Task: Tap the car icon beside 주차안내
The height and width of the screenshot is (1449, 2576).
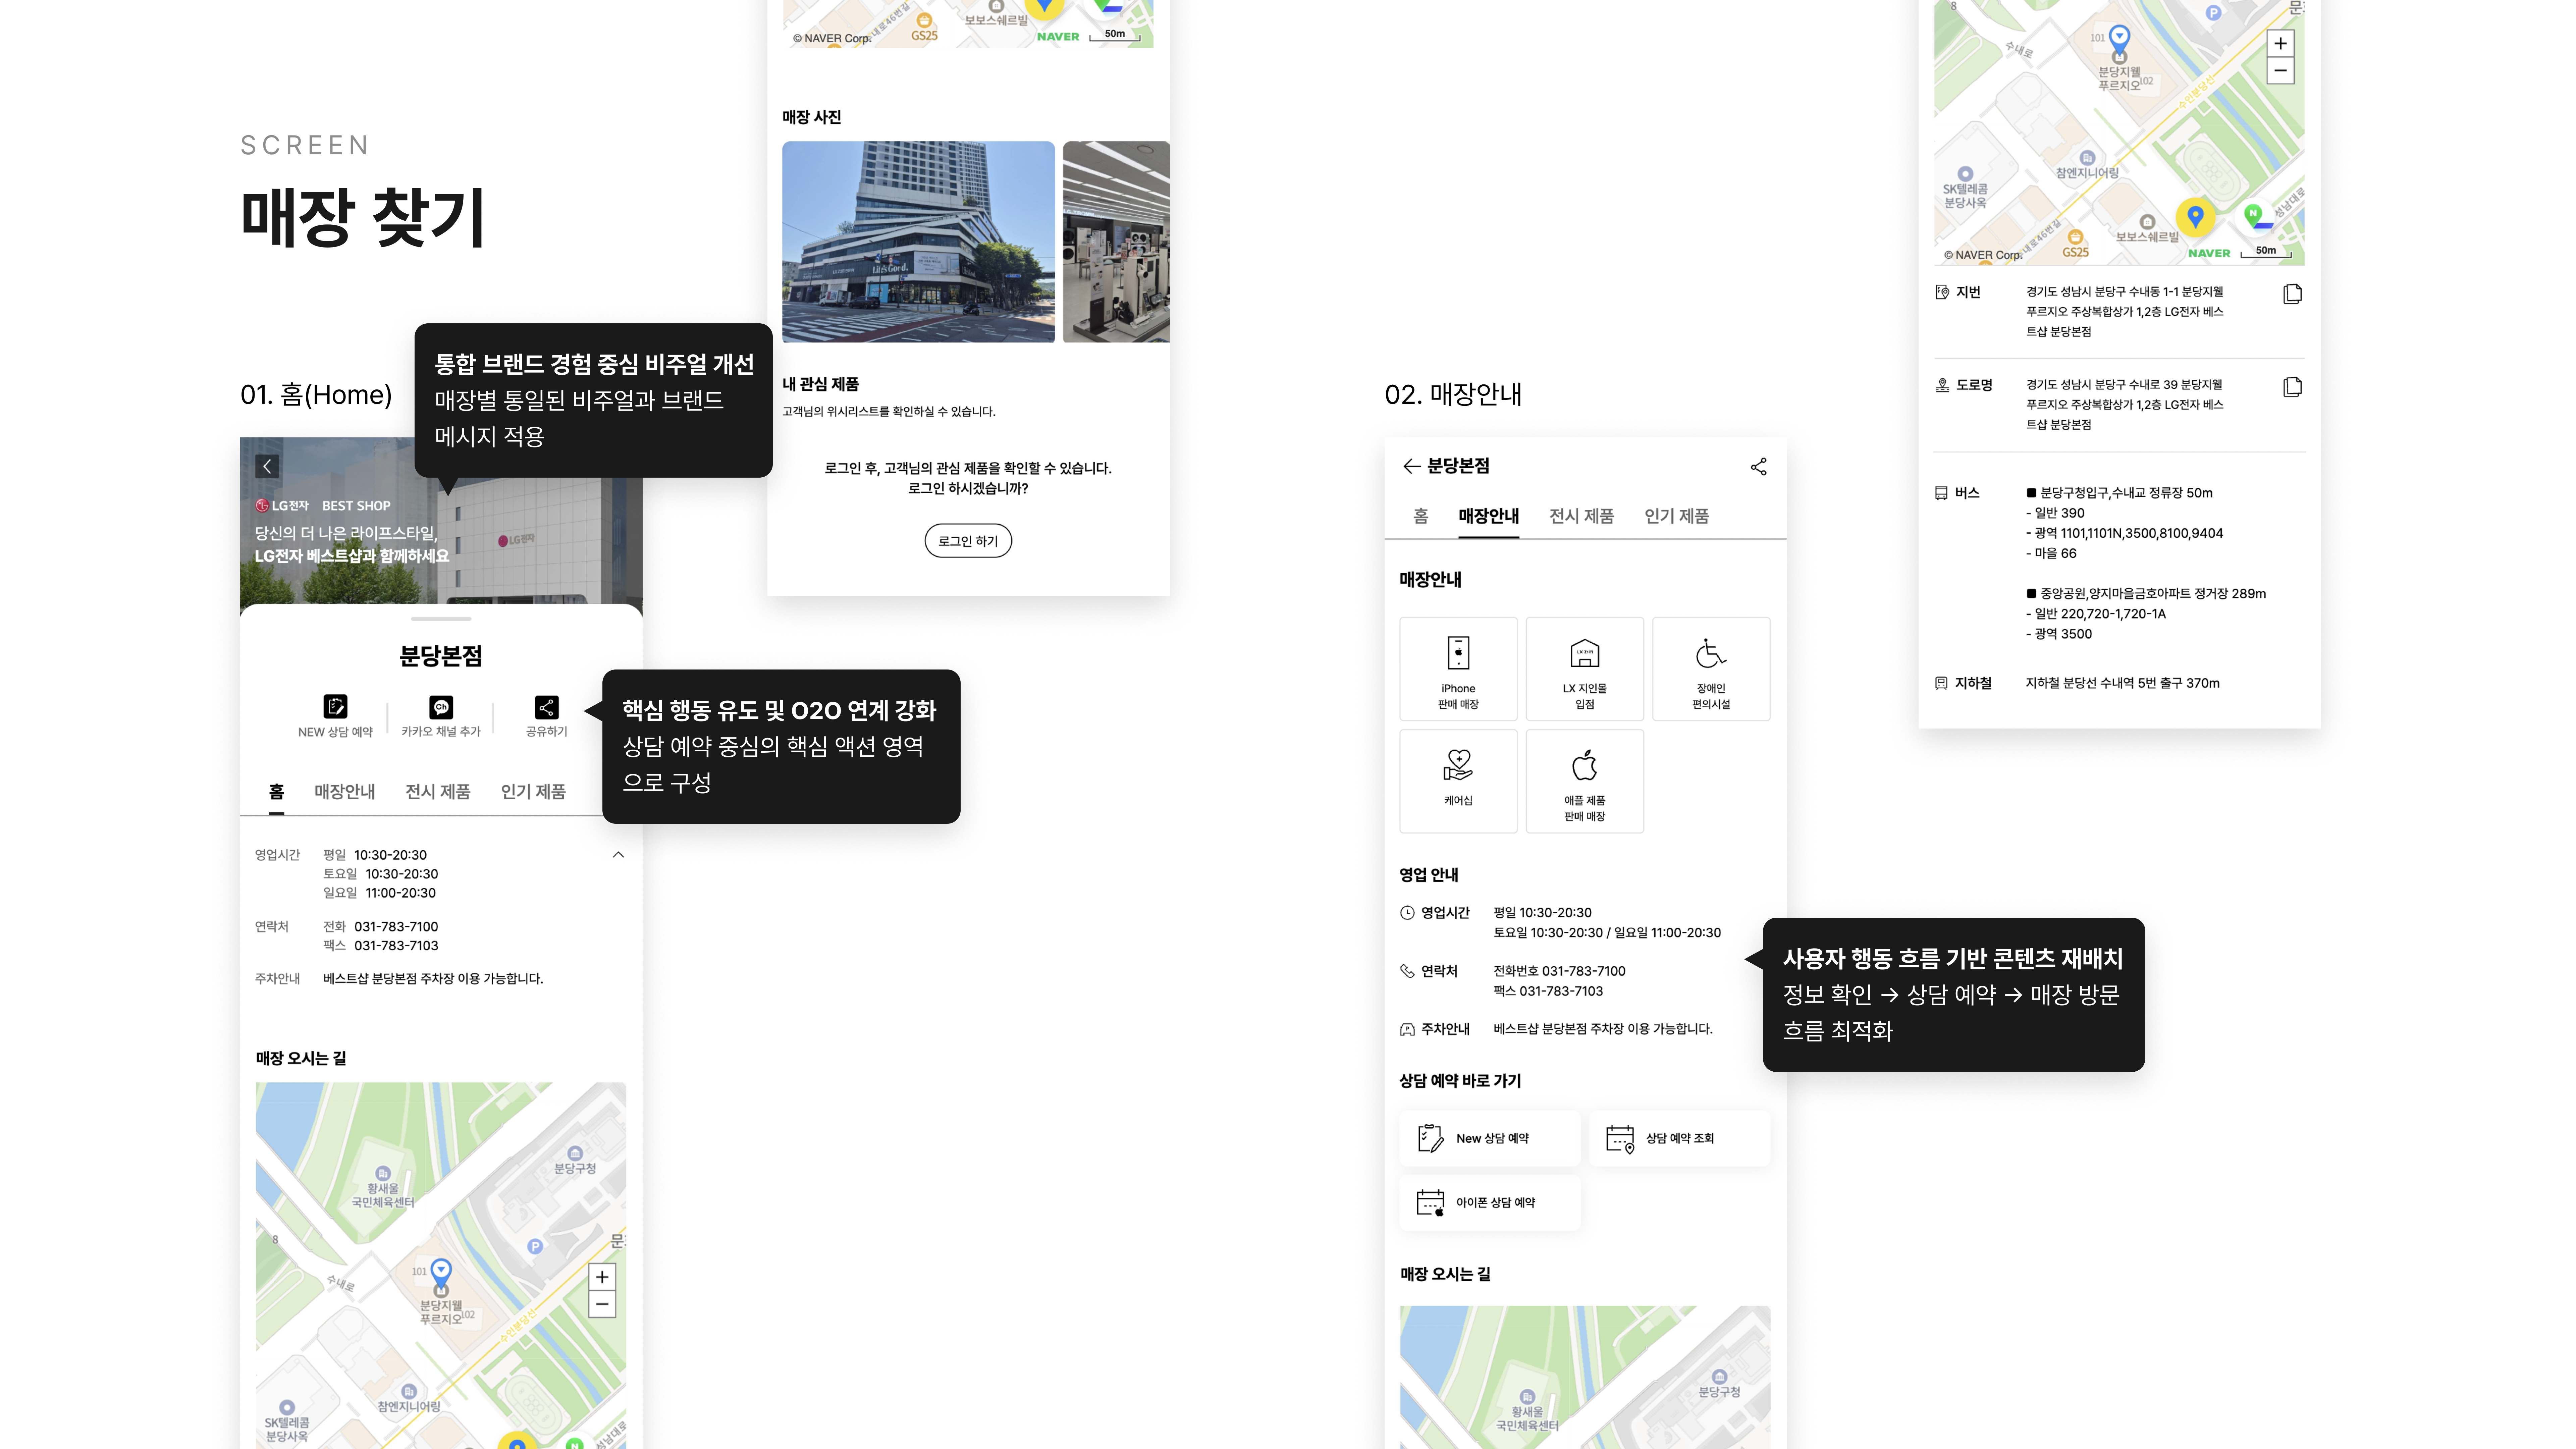Action: click(1407, 1029)
